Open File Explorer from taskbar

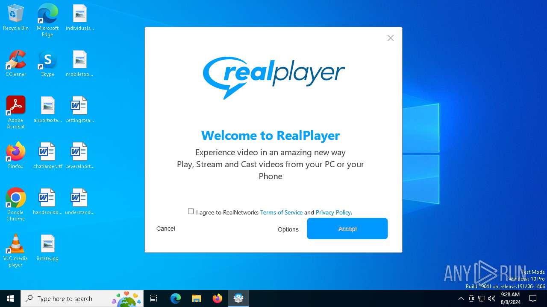(x=196, y=298)
